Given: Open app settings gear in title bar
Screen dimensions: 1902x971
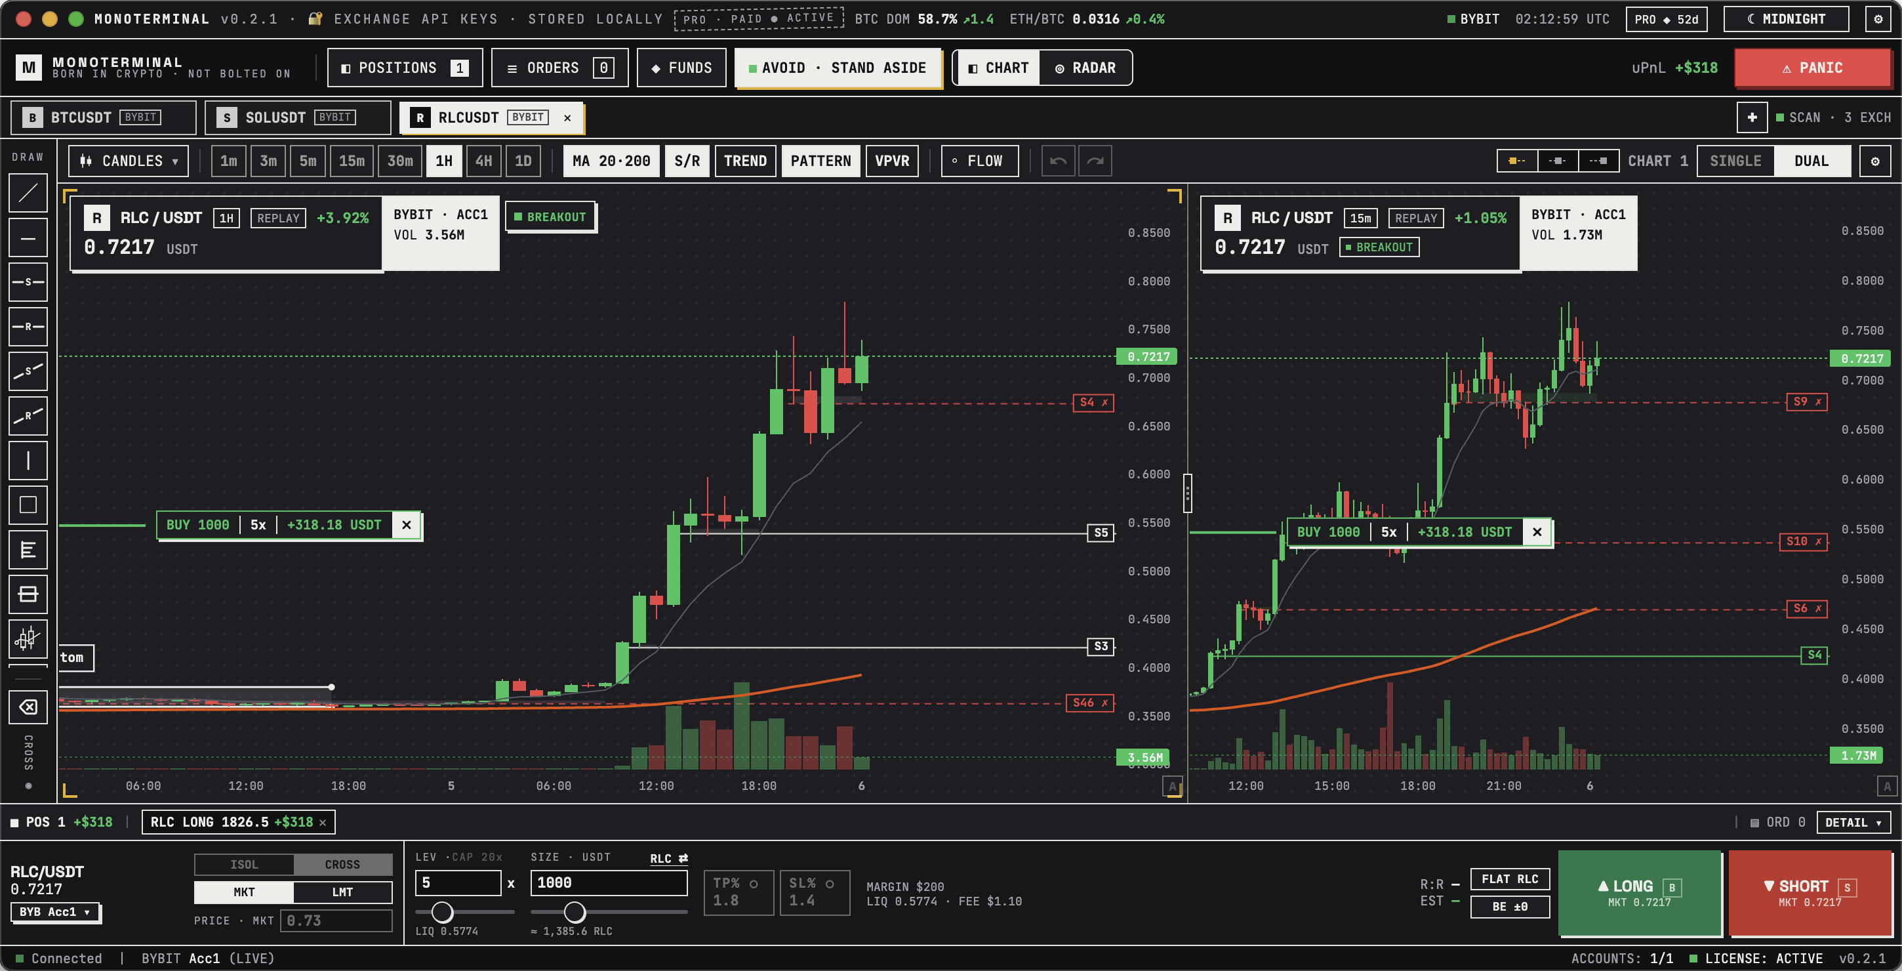Looking at the screenshot, I should pos(1878,19).
